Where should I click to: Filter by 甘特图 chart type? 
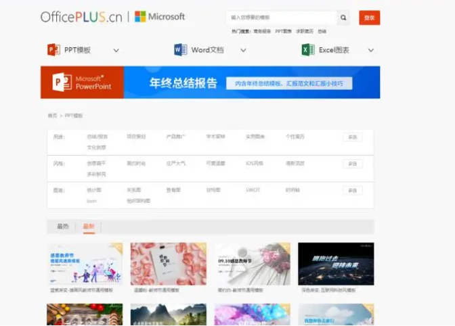[x=213, y=190]
